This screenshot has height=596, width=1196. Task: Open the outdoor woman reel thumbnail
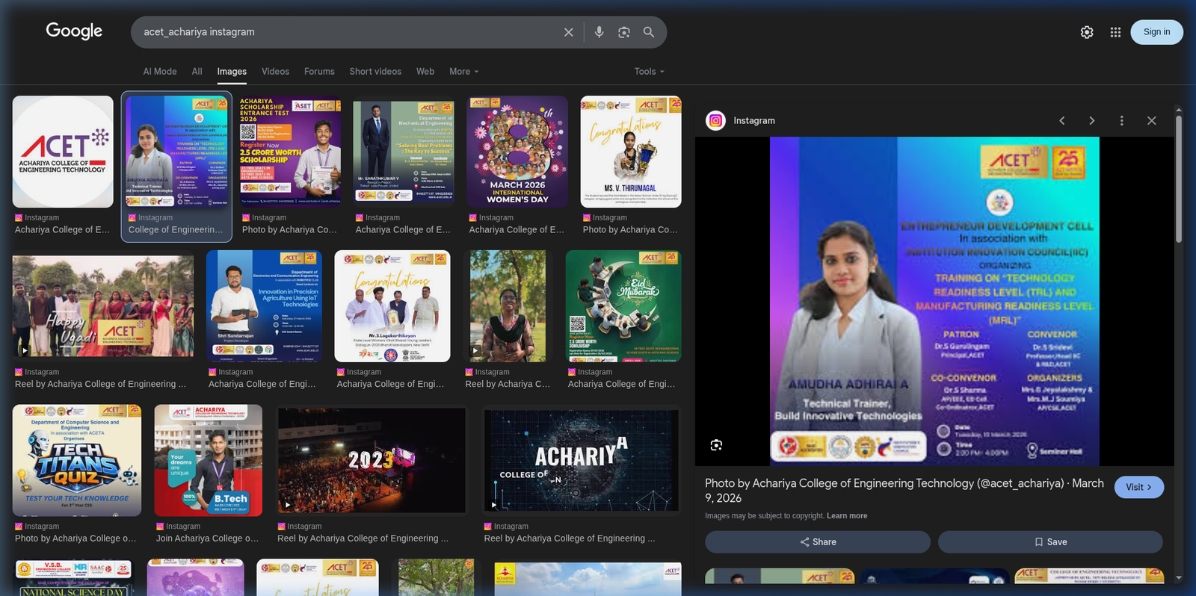pyautogui.click(x=508, y=306)
